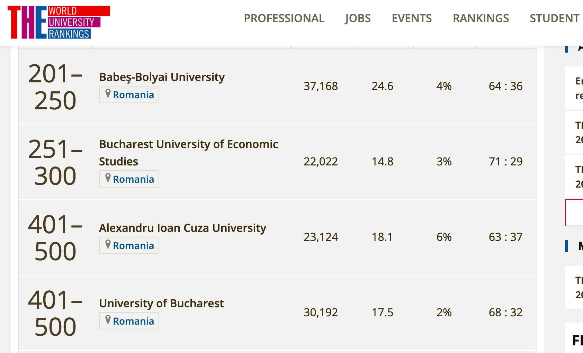The image size is (583, 353).
Task: Open Babeş-Bolyai University profile link
Action: [162, 77]
